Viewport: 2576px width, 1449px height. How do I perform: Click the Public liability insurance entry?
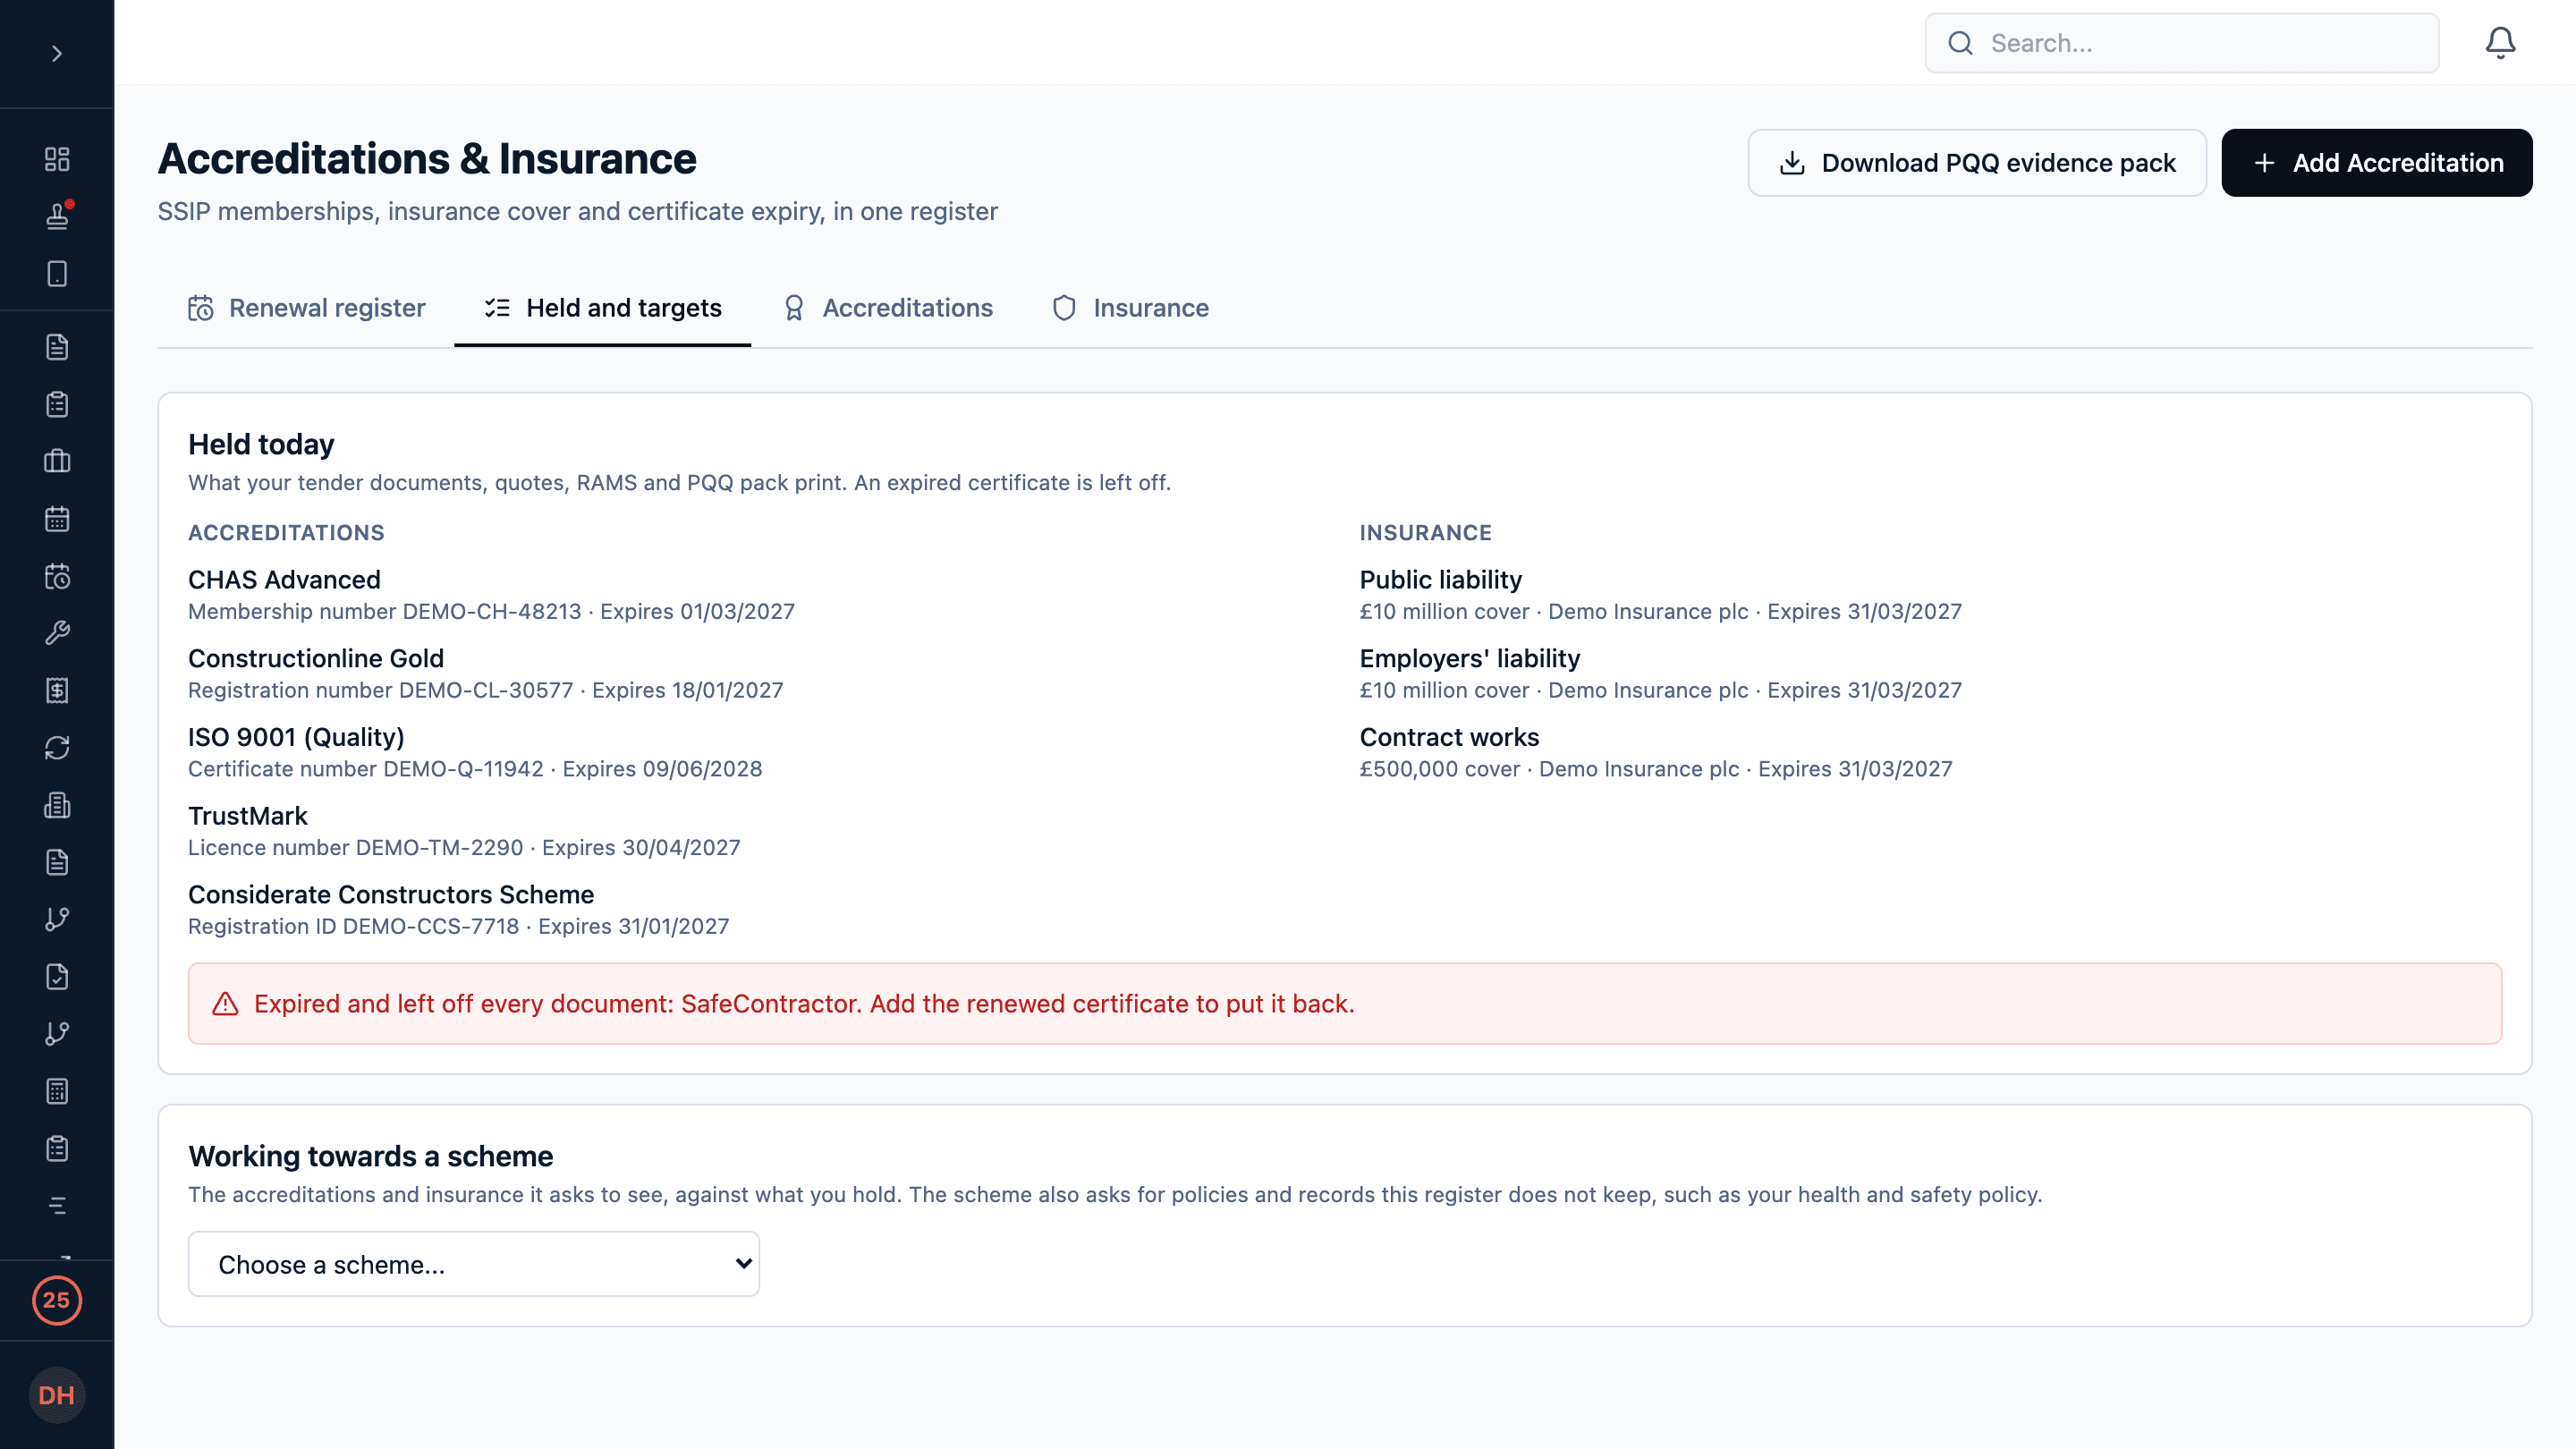[1660, 595]
